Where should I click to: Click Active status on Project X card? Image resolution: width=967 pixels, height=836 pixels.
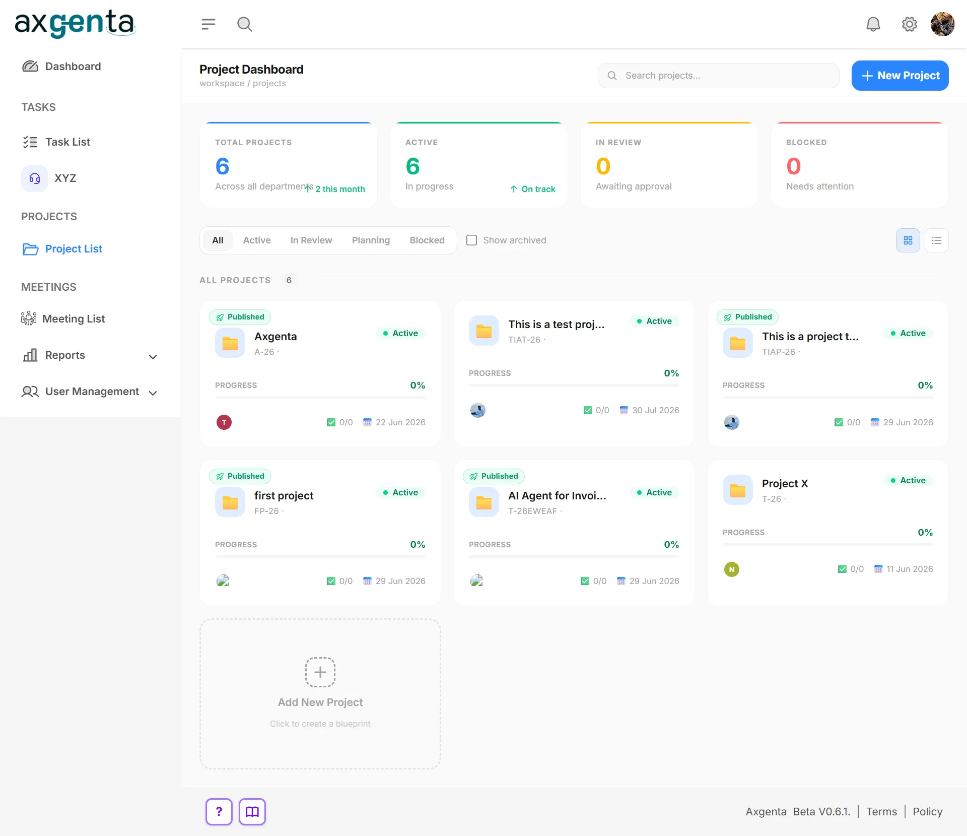[x=909, y=481]
